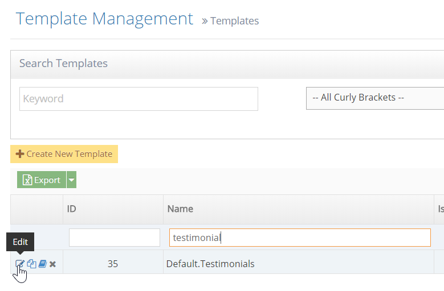Click the ID column filter box

pos(114,238)
